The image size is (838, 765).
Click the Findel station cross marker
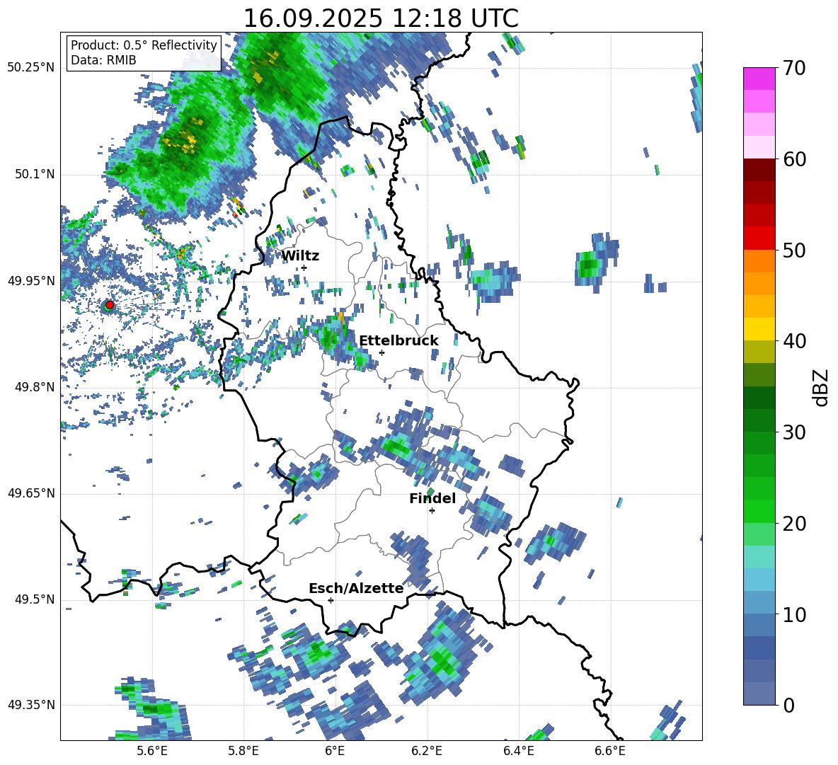click(x=432, y=511)
